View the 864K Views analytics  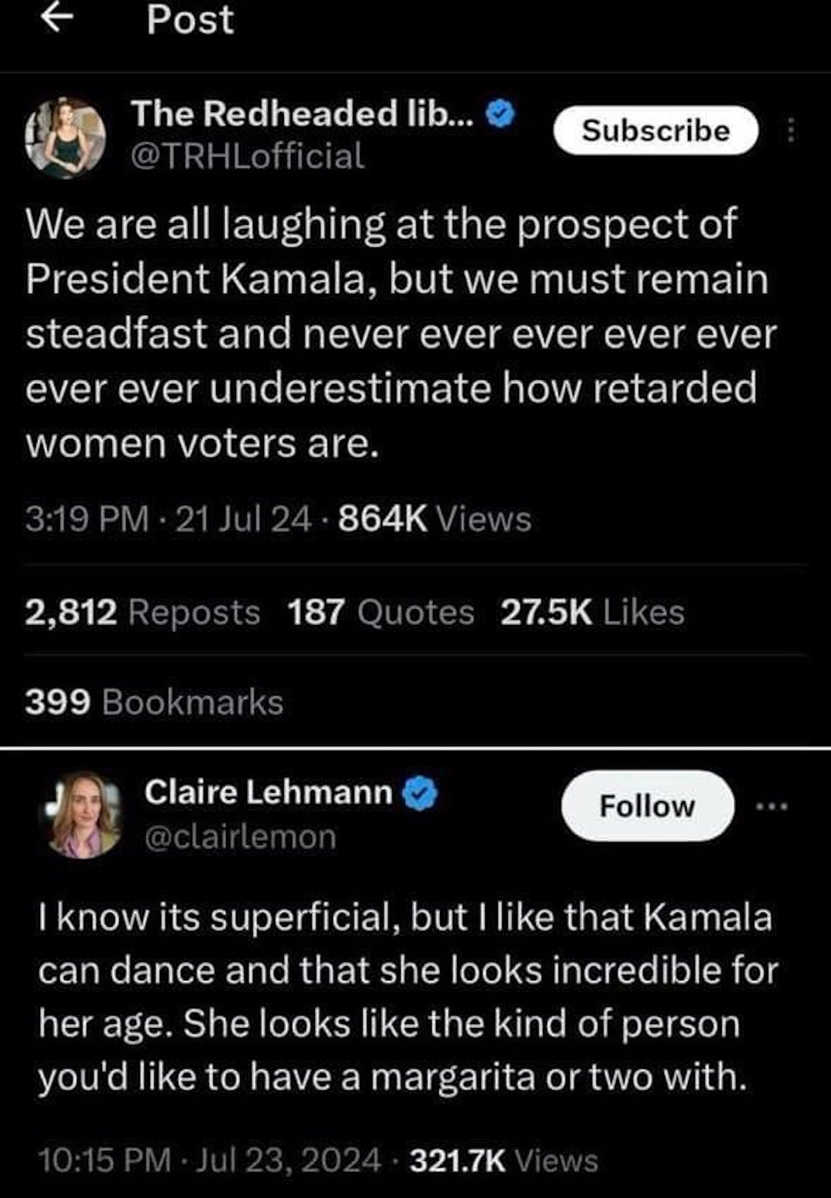tap(435, 519)
